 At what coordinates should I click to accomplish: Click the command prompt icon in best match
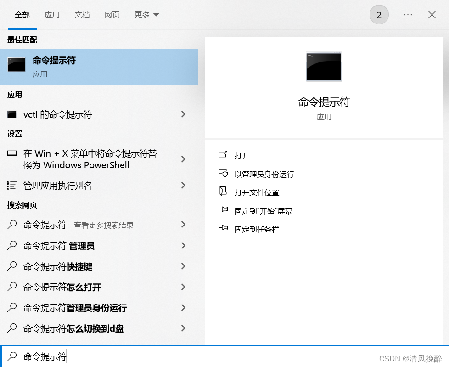tap(17, 64)
